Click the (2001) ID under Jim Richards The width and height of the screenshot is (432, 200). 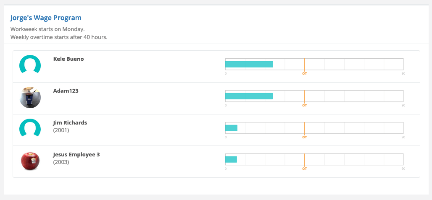pyautogui.click(x=61, y=130)
